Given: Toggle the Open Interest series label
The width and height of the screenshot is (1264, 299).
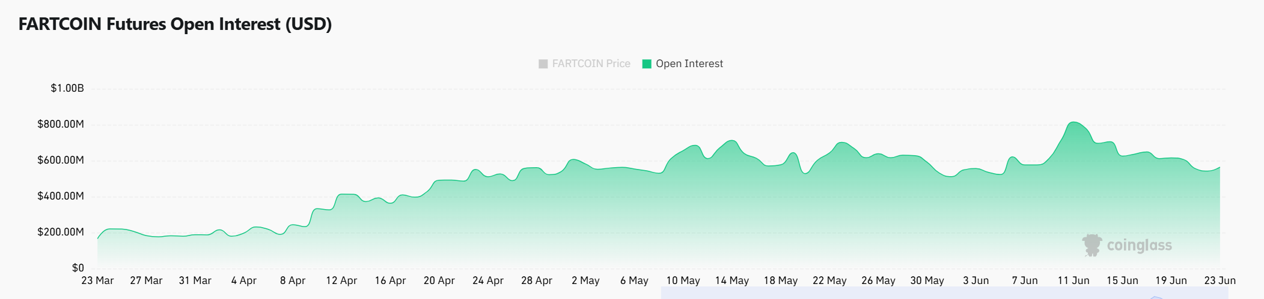Looking at the screenshot, I should point(689,64).
